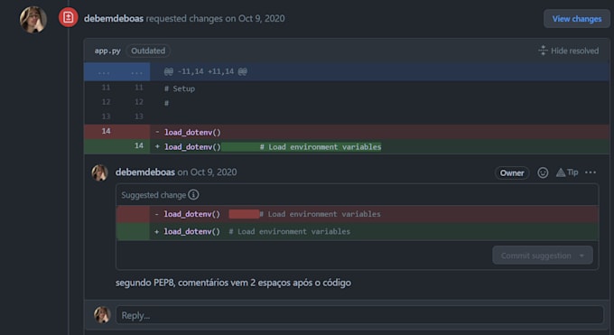Open the app.py file link
The width and height of the screenshot is (614, 335).
(x=107, y=51)
